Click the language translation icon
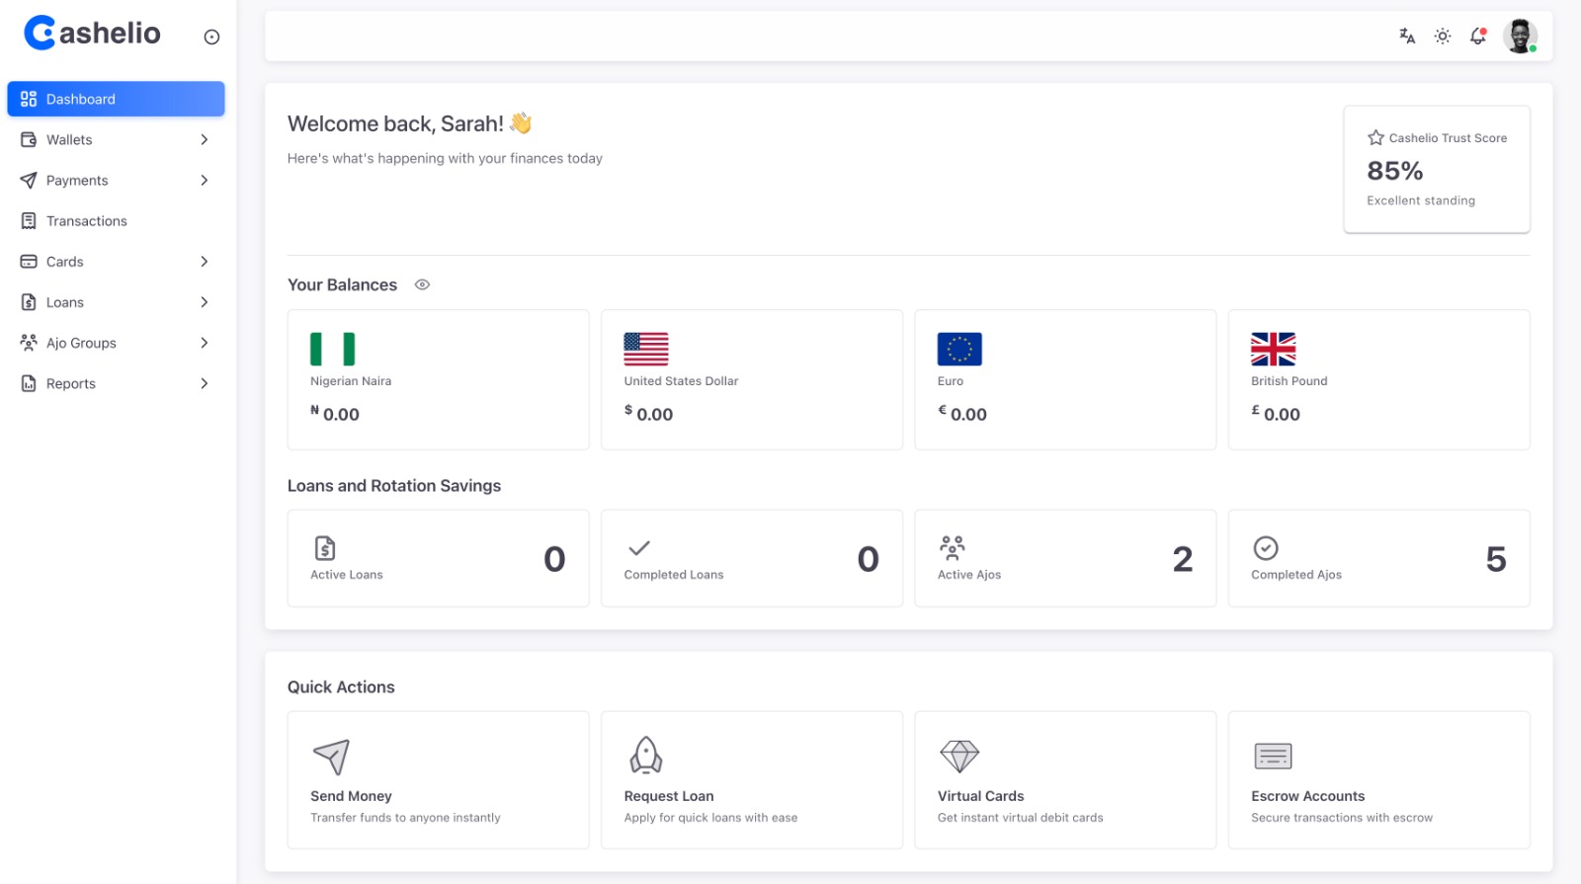Image resolution: width=1581 pixels, height=884 pixels. 1407,37
